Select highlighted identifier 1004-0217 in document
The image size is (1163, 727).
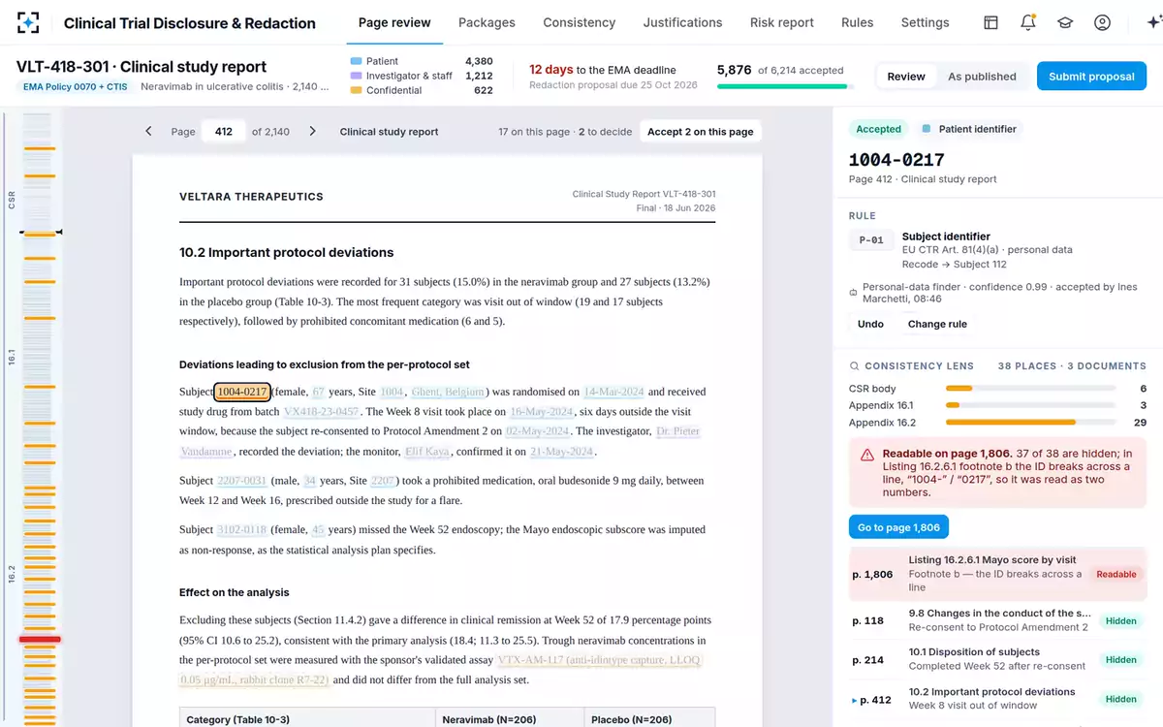coord(242,392)
